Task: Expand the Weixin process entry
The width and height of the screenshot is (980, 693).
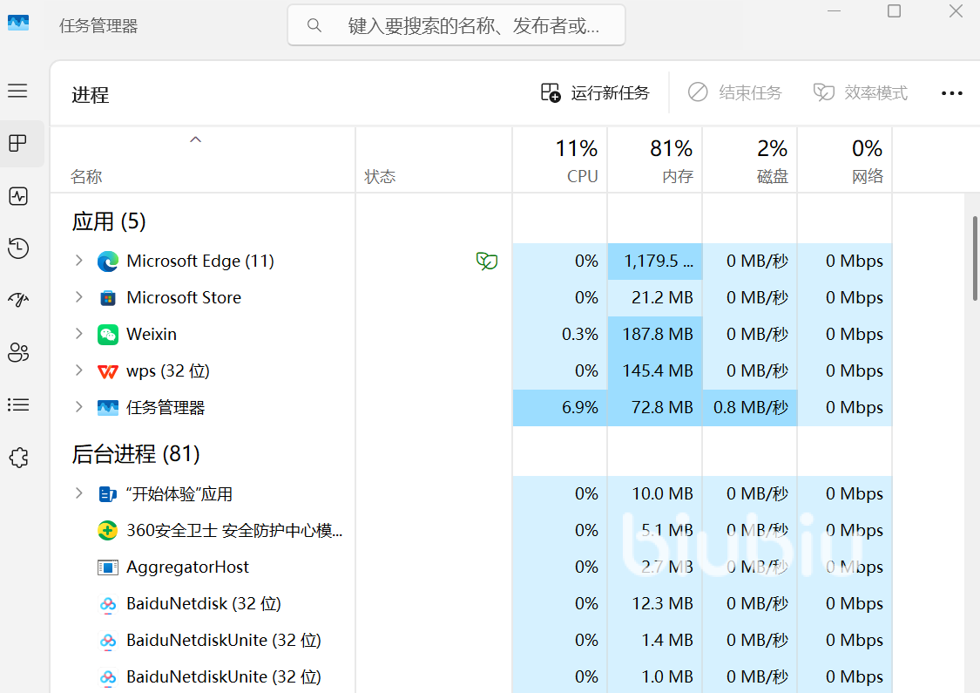Action: 78,334
